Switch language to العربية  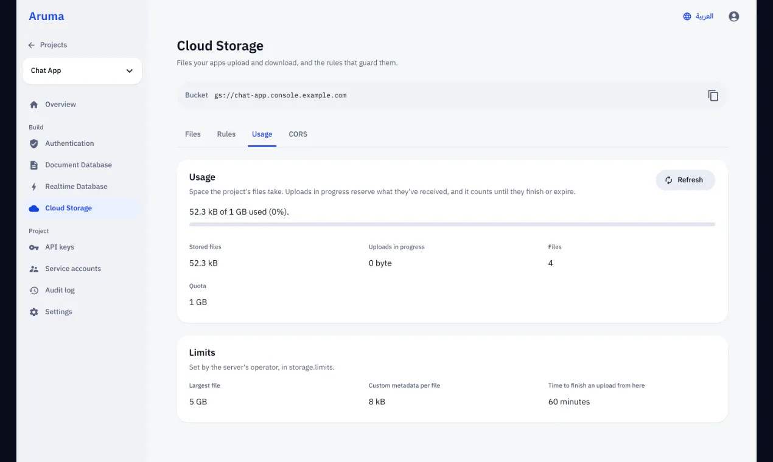(698, 16)
